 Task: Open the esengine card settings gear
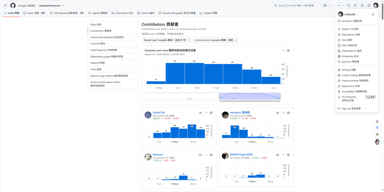(x=288, y=113)
